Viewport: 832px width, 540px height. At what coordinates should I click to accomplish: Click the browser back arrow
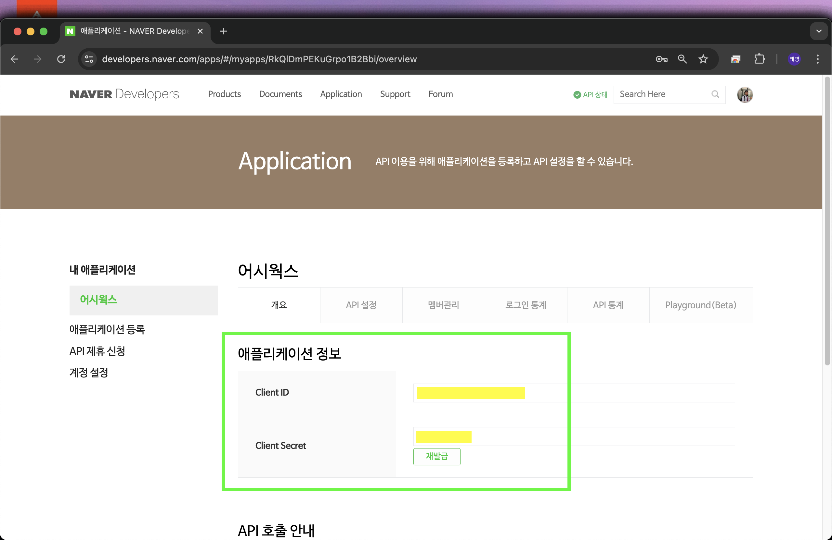click(14, 59)
